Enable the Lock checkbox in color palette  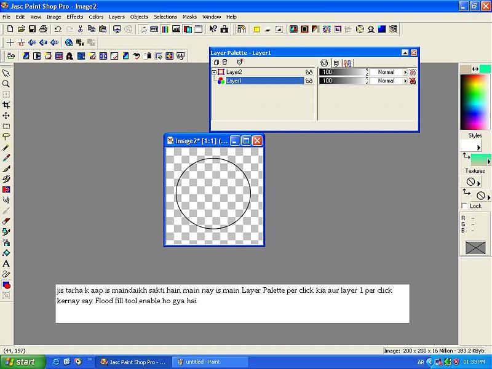[x=464, y=206]
